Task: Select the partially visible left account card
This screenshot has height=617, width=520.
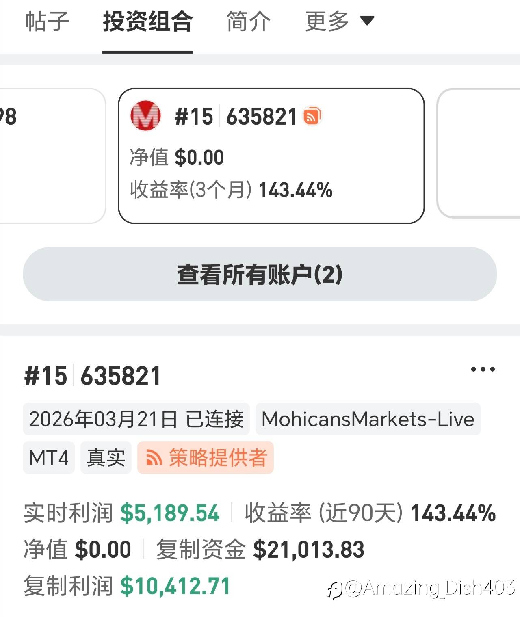Action: click(53, 156)
